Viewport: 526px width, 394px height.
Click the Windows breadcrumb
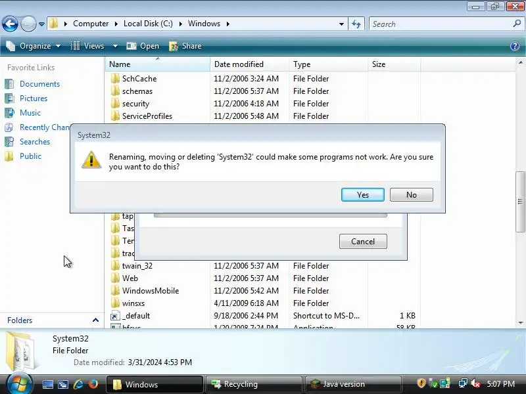click(x=204, y=24)
